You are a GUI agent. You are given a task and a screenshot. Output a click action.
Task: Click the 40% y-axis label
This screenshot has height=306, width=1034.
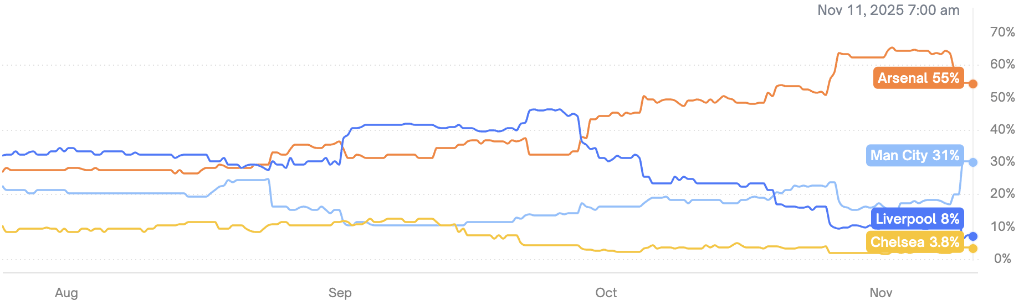point(1002,129)
